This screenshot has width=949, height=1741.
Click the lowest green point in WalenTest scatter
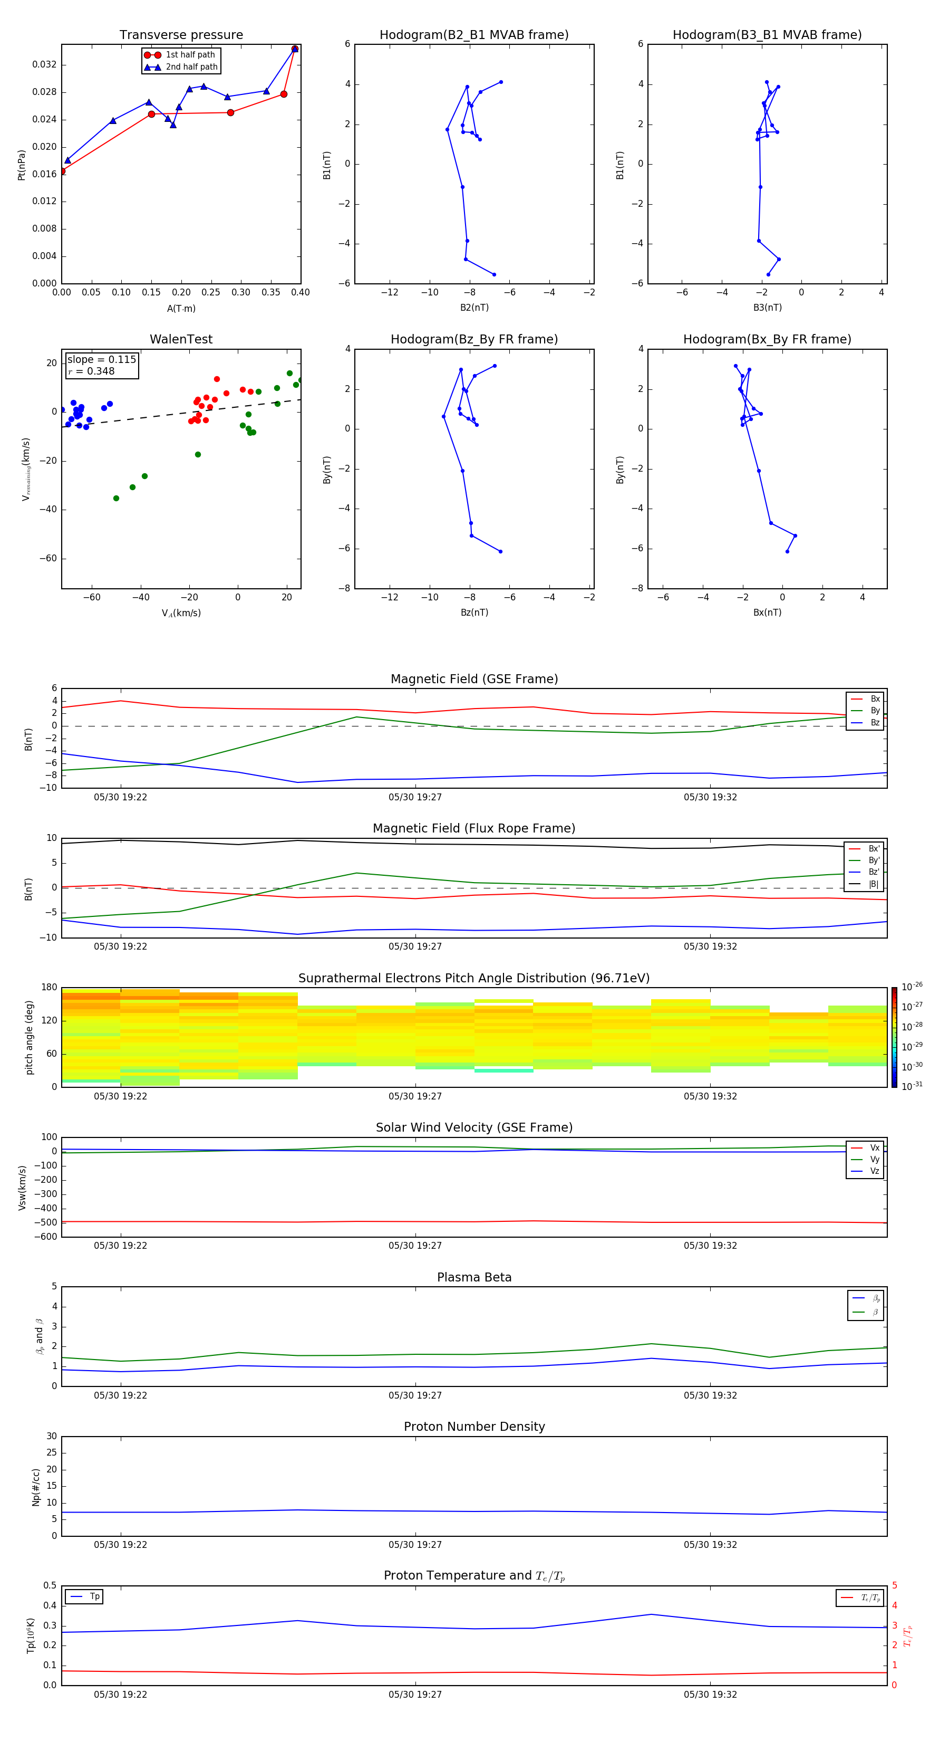[x=116, y=498]
